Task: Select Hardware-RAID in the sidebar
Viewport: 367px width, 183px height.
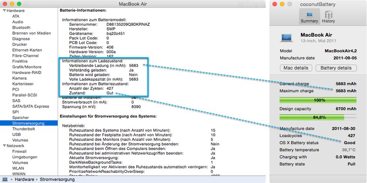Action: 27,72
